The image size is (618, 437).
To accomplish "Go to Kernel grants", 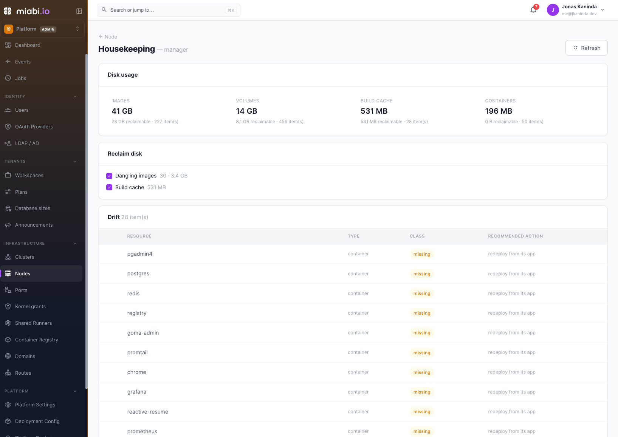I will click(42, 307).
